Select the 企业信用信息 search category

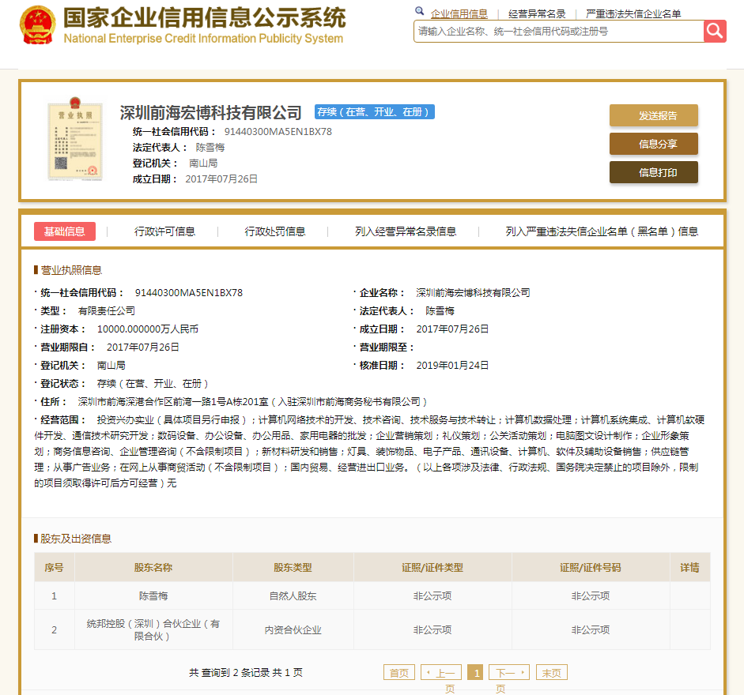(459, 13)
